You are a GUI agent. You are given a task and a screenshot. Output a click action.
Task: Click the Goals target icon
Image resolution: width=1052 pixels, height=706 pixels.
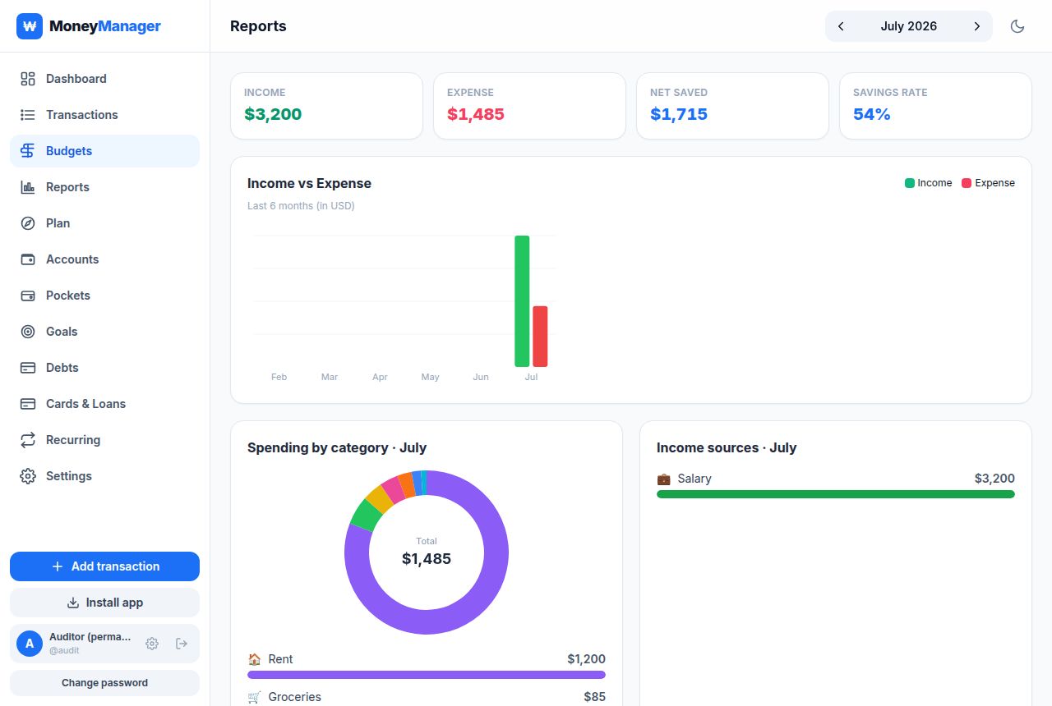(28, 332)
